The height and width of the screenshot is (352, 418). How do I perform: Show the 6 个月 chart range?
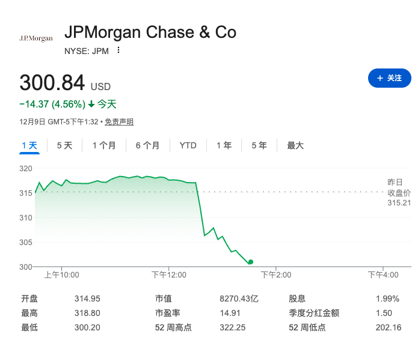click(x=147, y=145)
